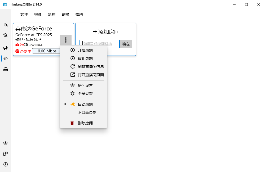Close the mikufans录播姬 window

pyautogui.click(x=259, y=4)
